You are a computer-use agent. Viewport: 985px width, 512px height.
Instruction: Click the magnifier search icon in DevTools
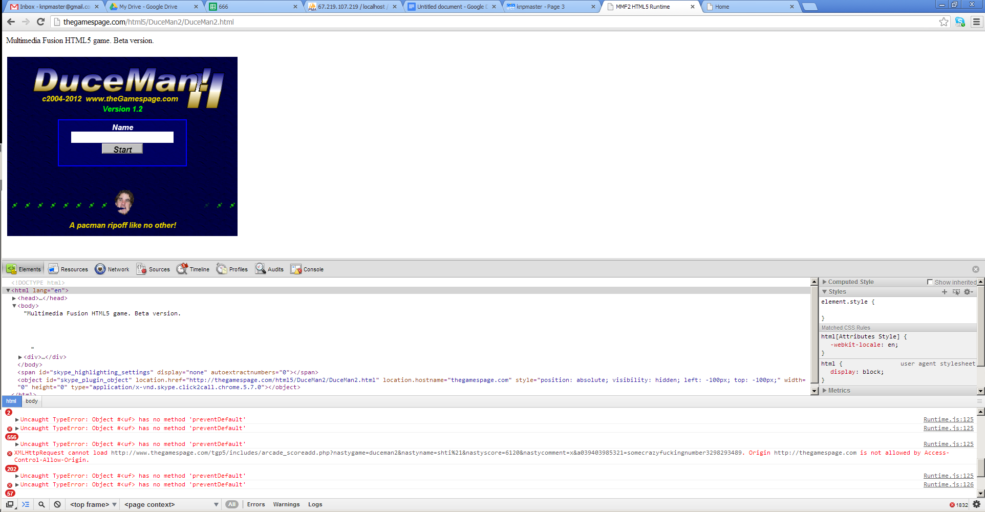[41, 504]
